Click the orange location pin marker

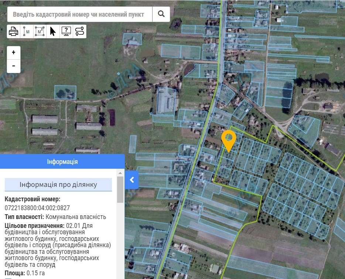click(229, 139)
